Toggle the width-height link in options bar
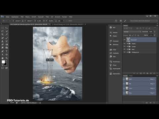The width and height of the screenshot is (159, 119). click(x=44, y=21)
